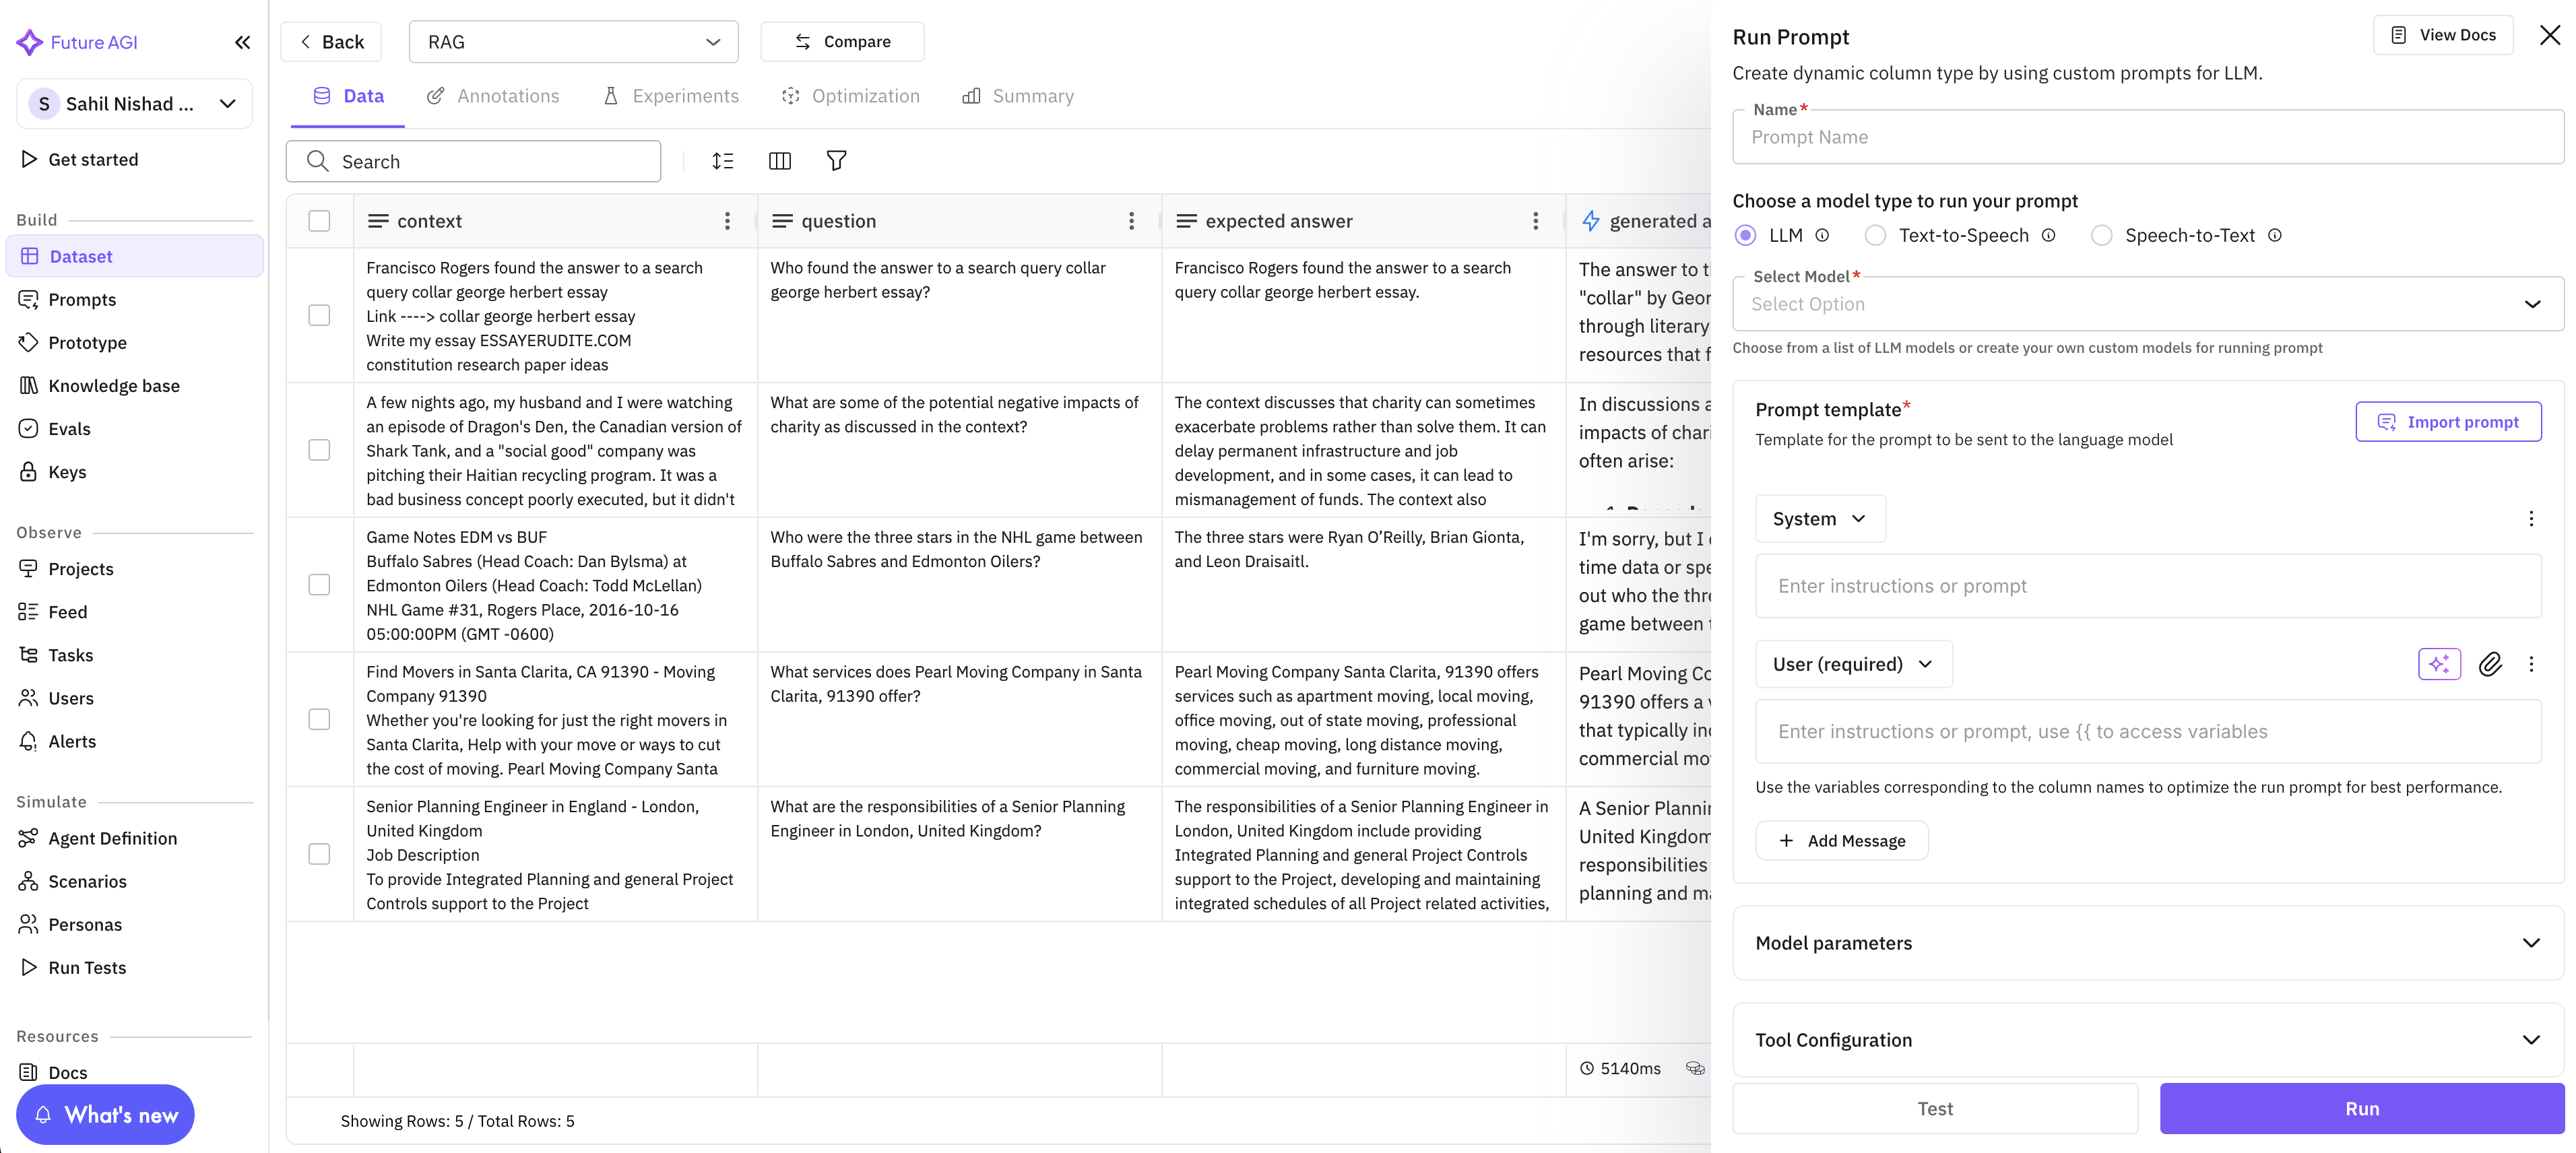Click the Prompt Name input field

(2147, 137)
